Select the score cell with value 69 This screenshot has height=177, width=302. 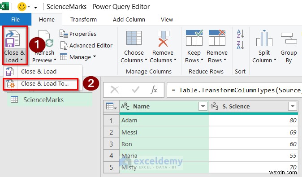254,132
